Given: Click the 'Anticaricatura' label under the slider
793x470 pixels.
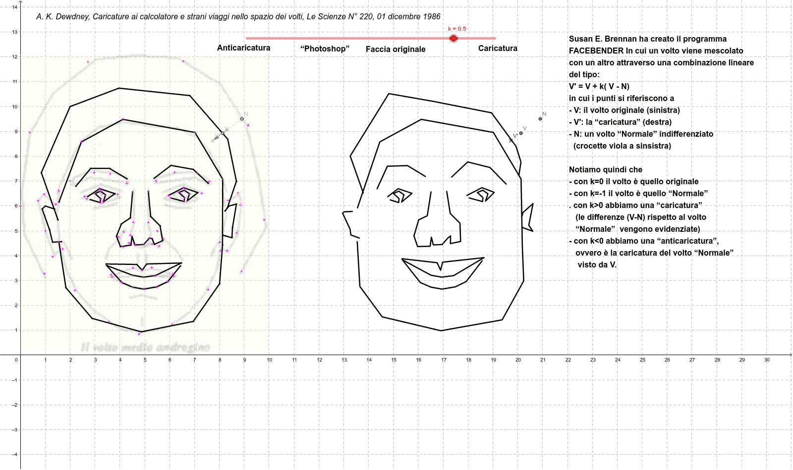Looking at the screenshot, I should (244, 48).
